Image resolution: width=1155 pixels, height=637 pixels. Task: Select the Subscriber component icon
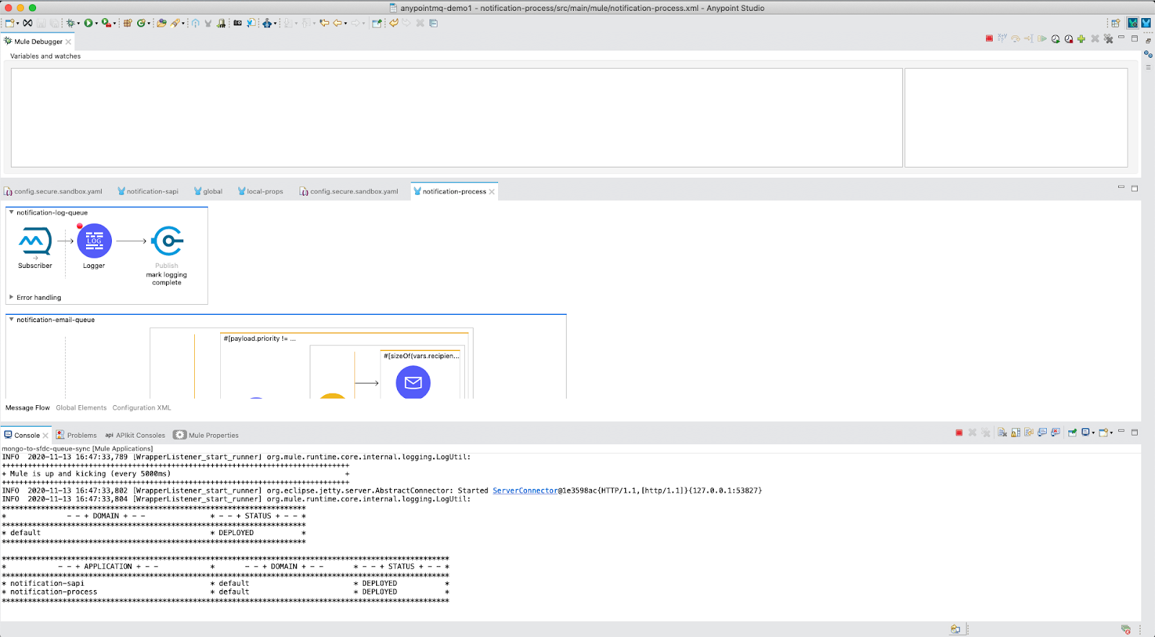point(35,241)
